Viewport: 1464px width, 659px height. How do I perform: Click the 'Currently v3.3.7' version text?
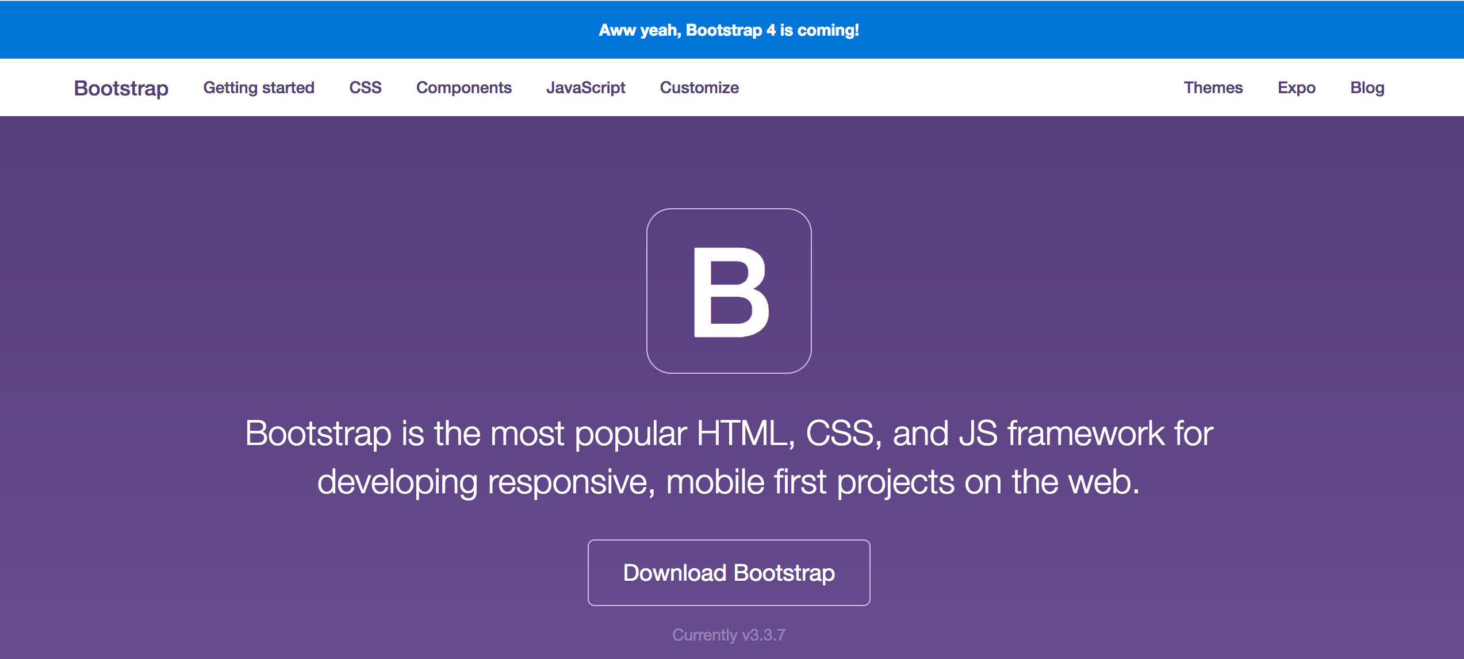(x=729, y=635)
